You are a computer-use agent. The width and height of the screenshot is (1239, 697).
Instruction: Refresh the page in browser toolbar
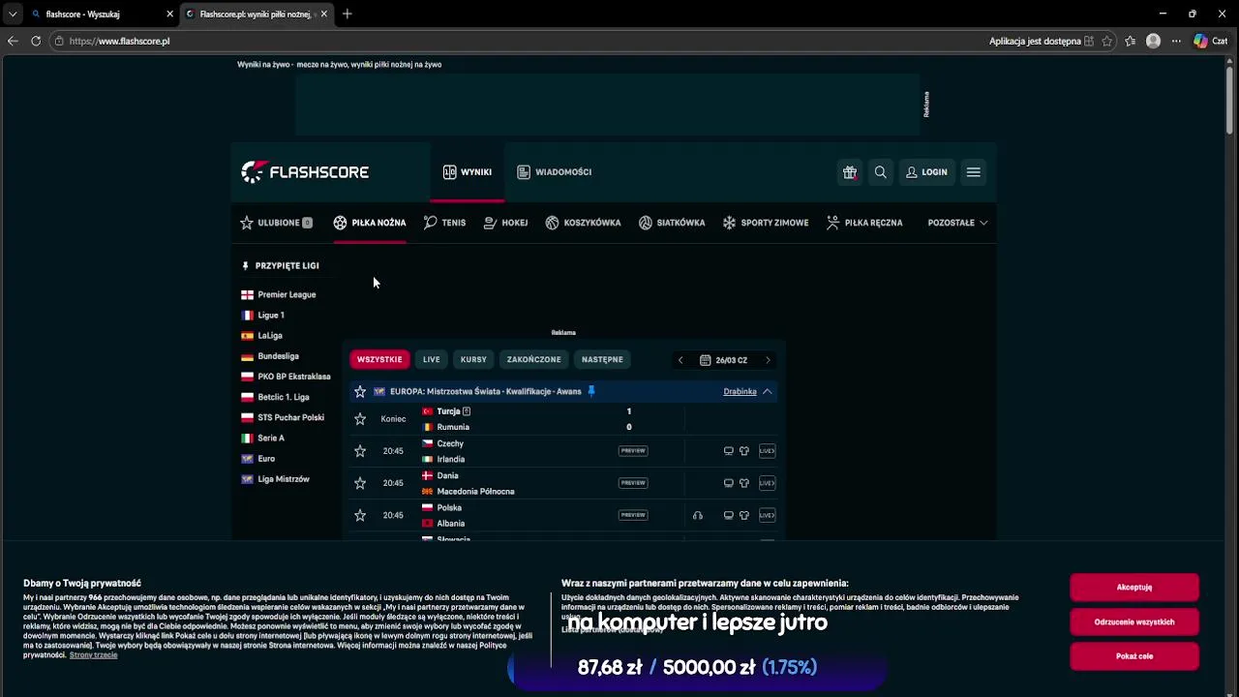pyautogui.click(x=36, y=42)
